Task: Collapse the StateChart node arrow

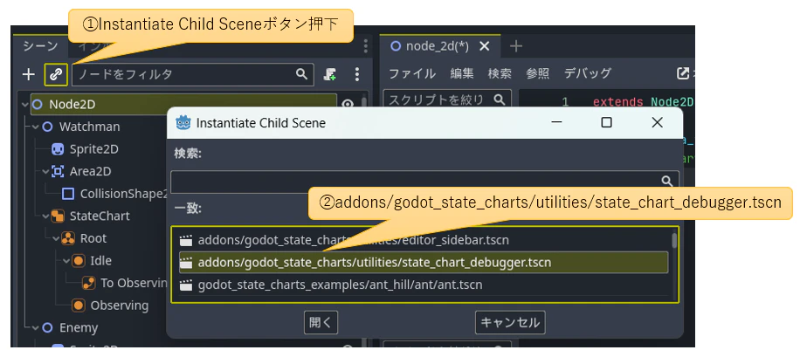Action: [45, 216]
